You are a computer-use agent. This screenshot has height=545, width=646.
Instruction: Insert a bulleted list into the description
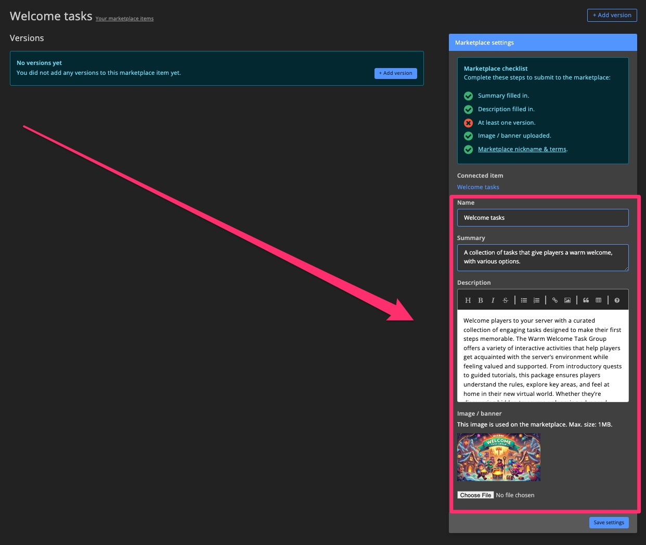tap(524, 300)
